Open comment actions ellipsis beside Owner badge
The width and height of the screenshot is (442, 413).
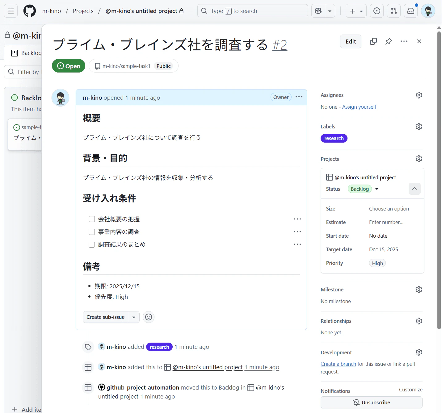pos(299,97)
